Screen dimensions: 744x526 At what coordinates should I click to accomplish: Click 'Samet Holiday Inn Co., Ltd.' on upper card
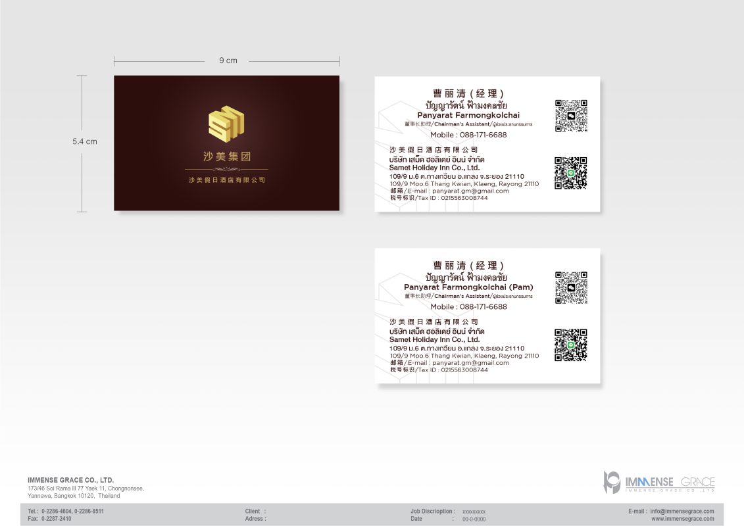435,168
